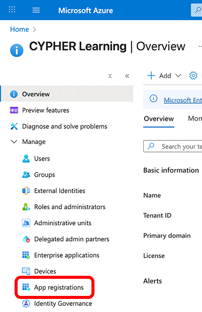Click the Primary domain label

167,236
